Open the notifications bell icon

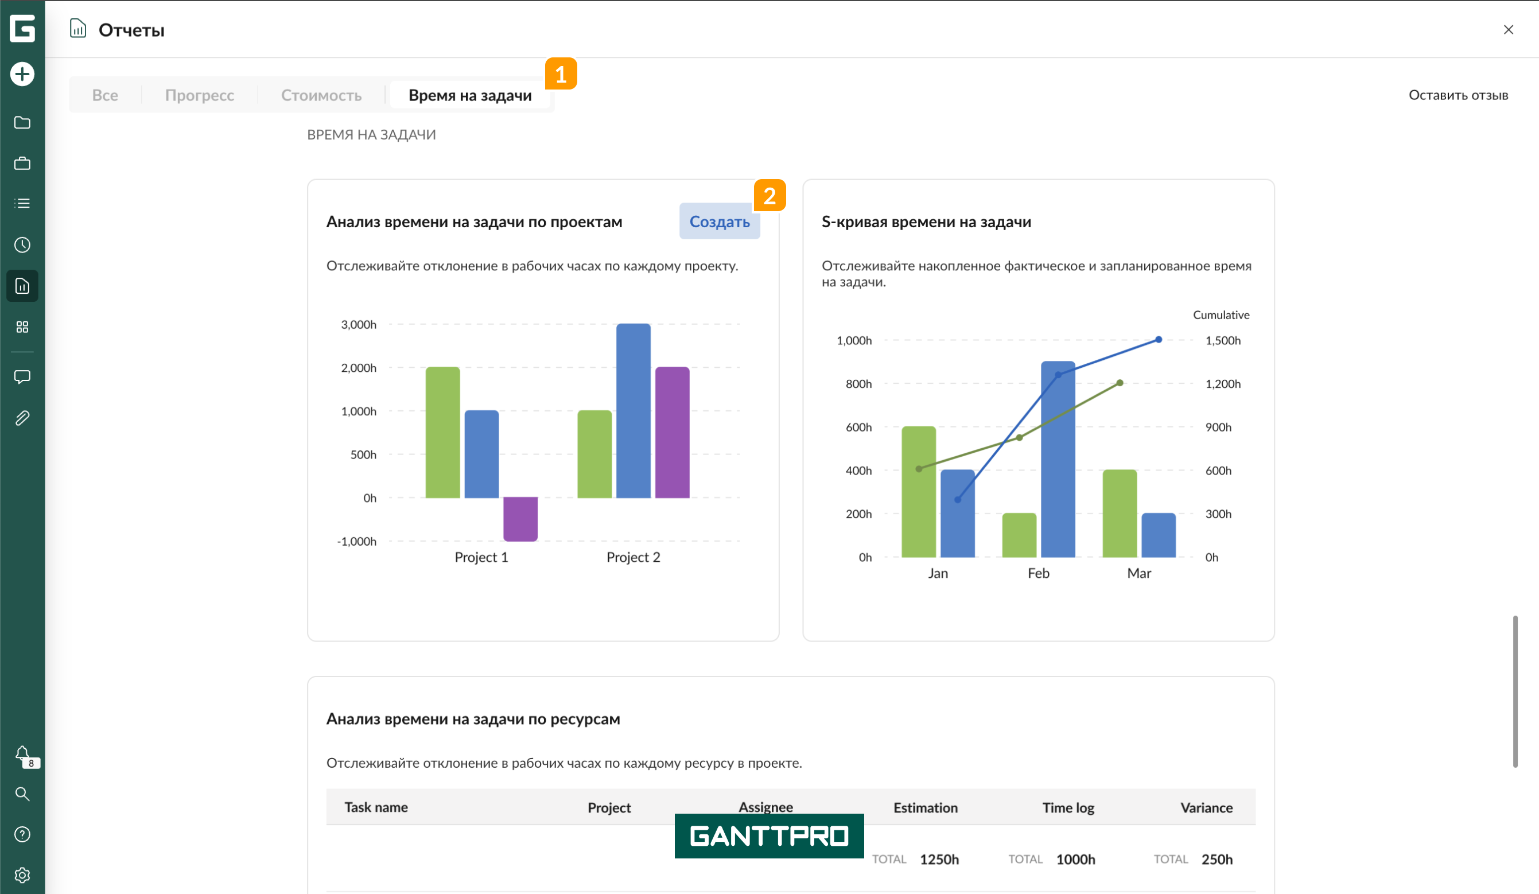click(22, 754)
